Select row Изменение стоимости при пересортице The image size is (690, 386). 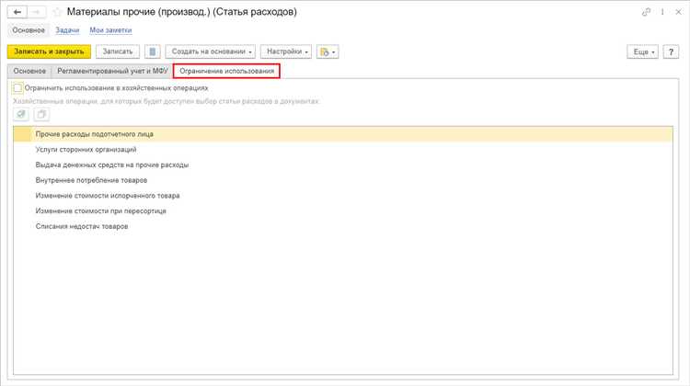click(343, 211)
